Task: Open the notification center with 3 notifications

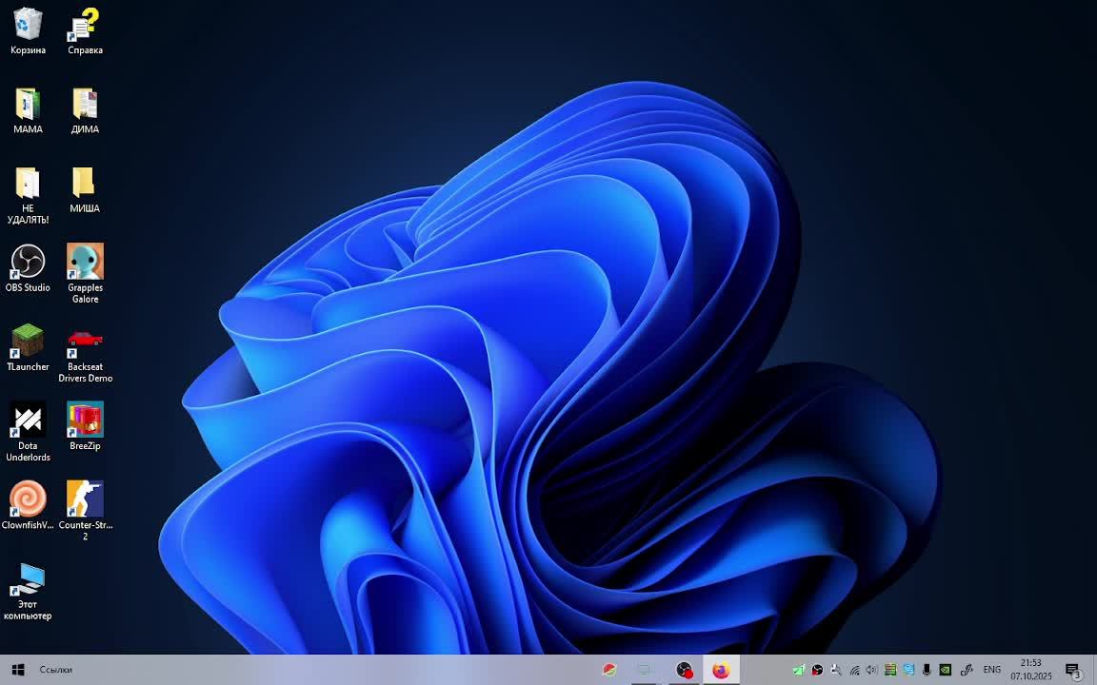Action: (1073, 670)
